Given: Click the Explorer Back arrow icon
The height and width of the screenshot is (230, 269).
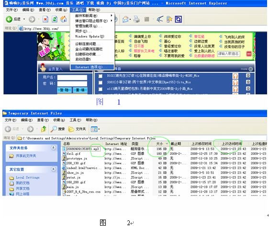Looking at the screenshot, I should [x=8, y=129].
